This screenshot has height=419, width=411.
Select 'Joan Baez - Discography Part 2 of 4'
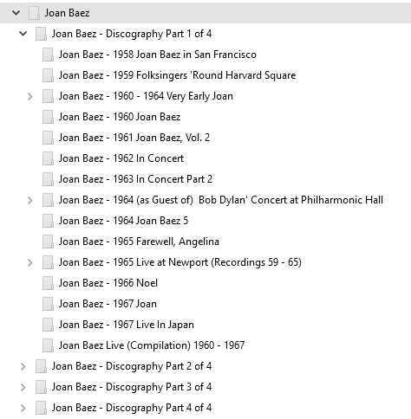(132, 366)
